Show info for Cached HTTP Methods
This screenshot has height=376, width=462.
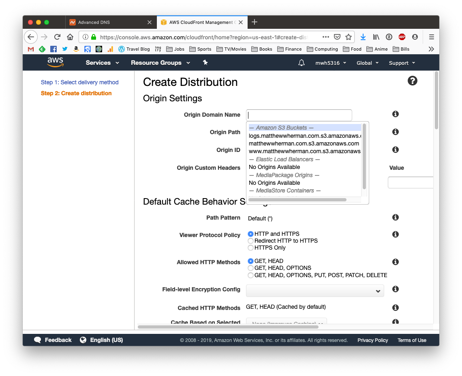click(x=396, y=308)
